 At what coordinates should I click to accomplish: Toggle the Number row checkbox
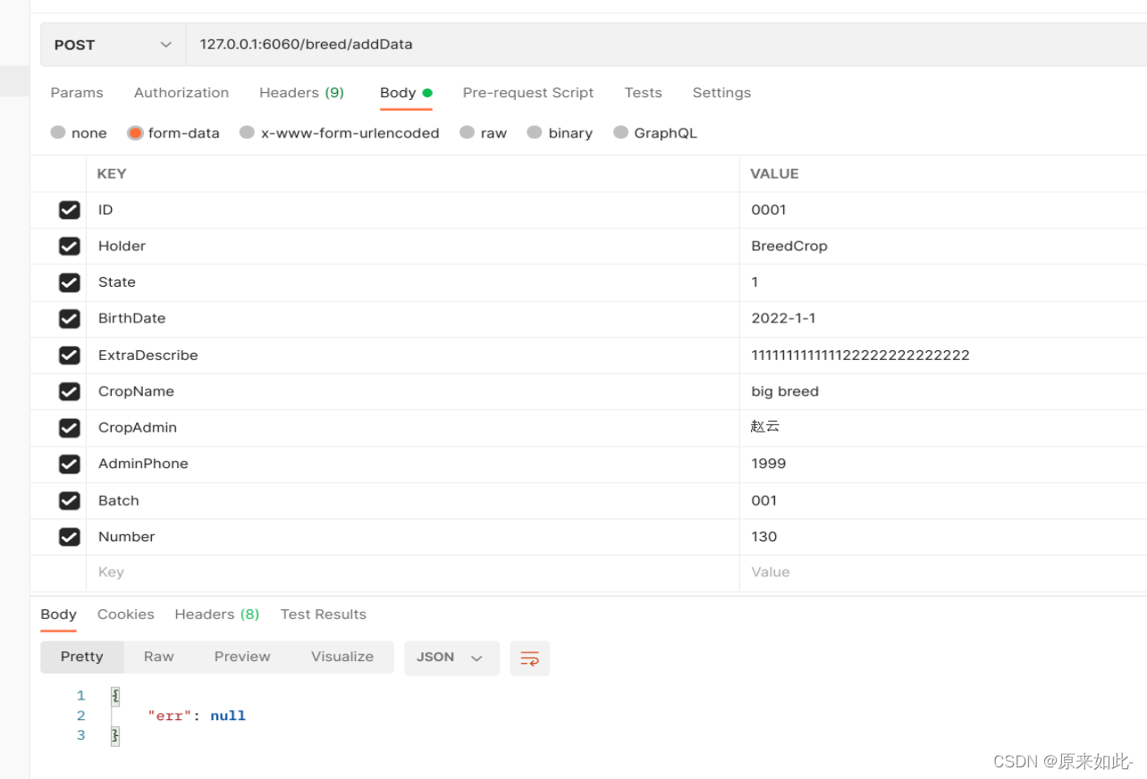[69, 537]
